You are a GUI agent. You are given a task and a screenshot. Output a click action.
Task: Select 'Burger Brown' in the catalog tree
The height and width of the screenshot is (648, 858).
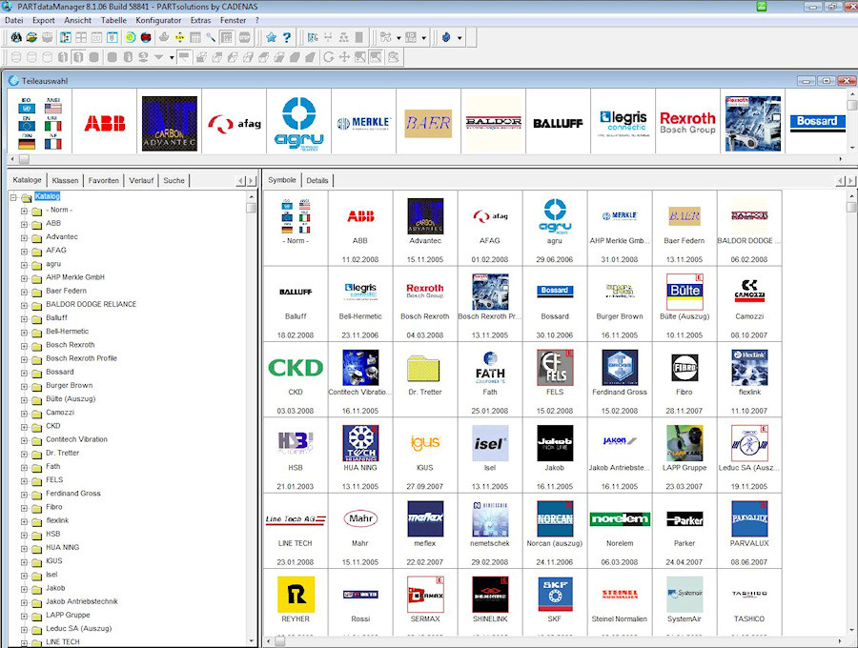tap(70, 385)
